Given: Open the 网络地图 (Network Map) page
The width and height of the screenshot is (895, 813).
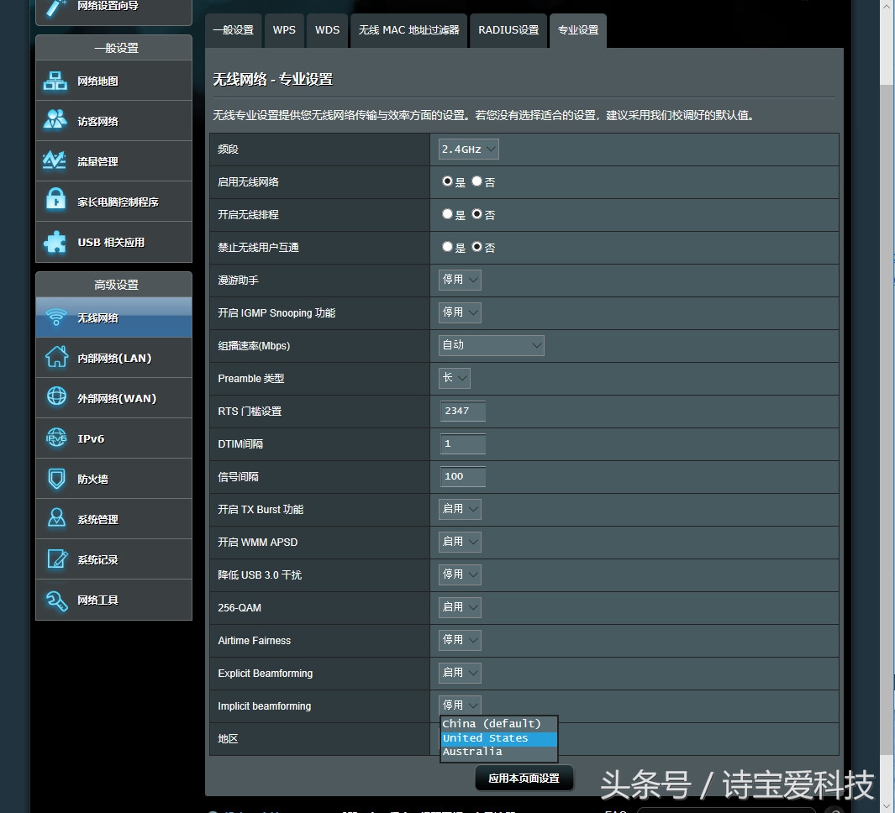Looking at the screenshot, I should click(x=113, y=80).
